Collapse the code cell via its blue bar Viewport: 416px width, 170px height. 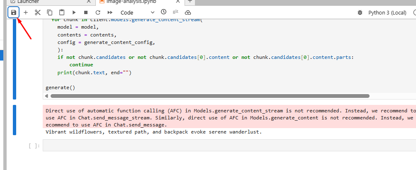tap(15, 59)
